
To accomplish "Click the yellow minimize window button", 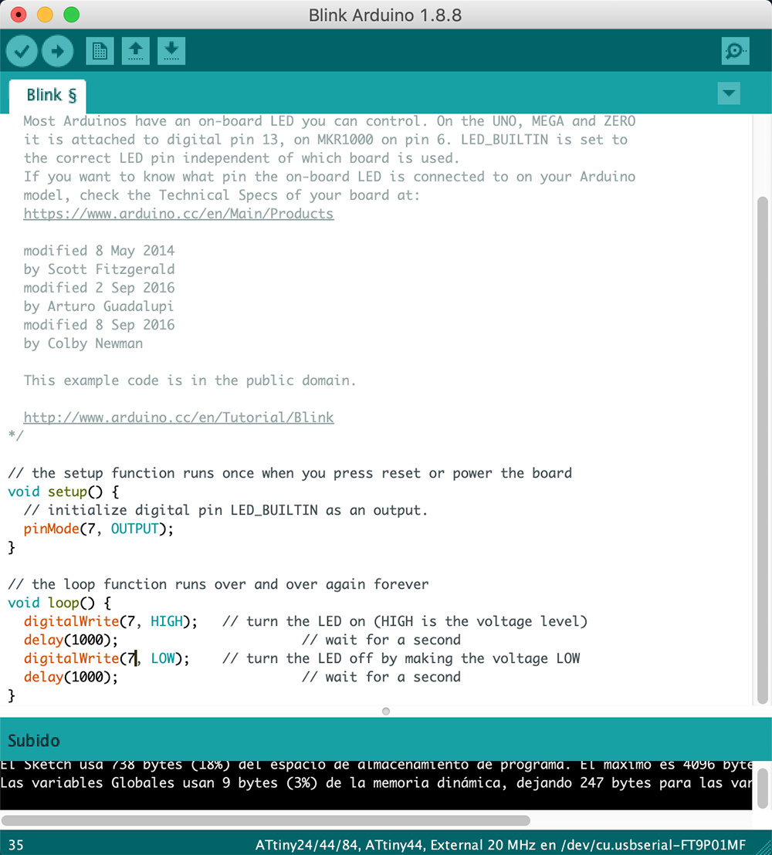I will click(45, 15).
